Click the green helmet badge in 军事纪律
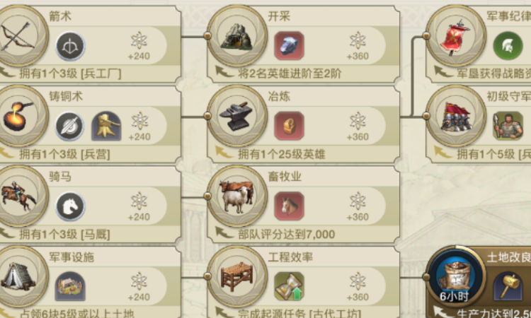This screenshot has width=531, height=318. point(508,46)
